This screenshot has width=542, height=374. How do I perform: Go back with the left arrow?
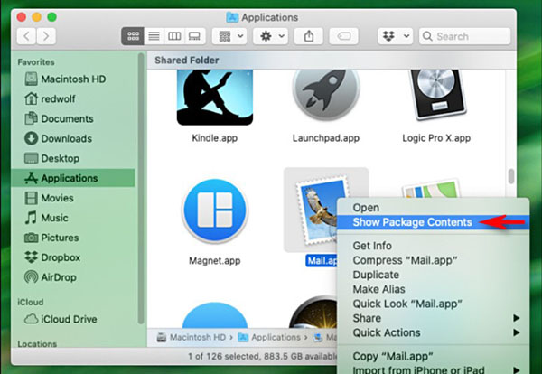pos(26,36)
